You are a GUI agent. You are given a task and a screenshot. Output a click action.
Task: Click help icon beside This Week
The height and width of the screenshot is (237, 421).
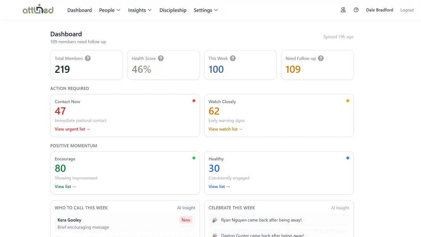pos(233,58)
